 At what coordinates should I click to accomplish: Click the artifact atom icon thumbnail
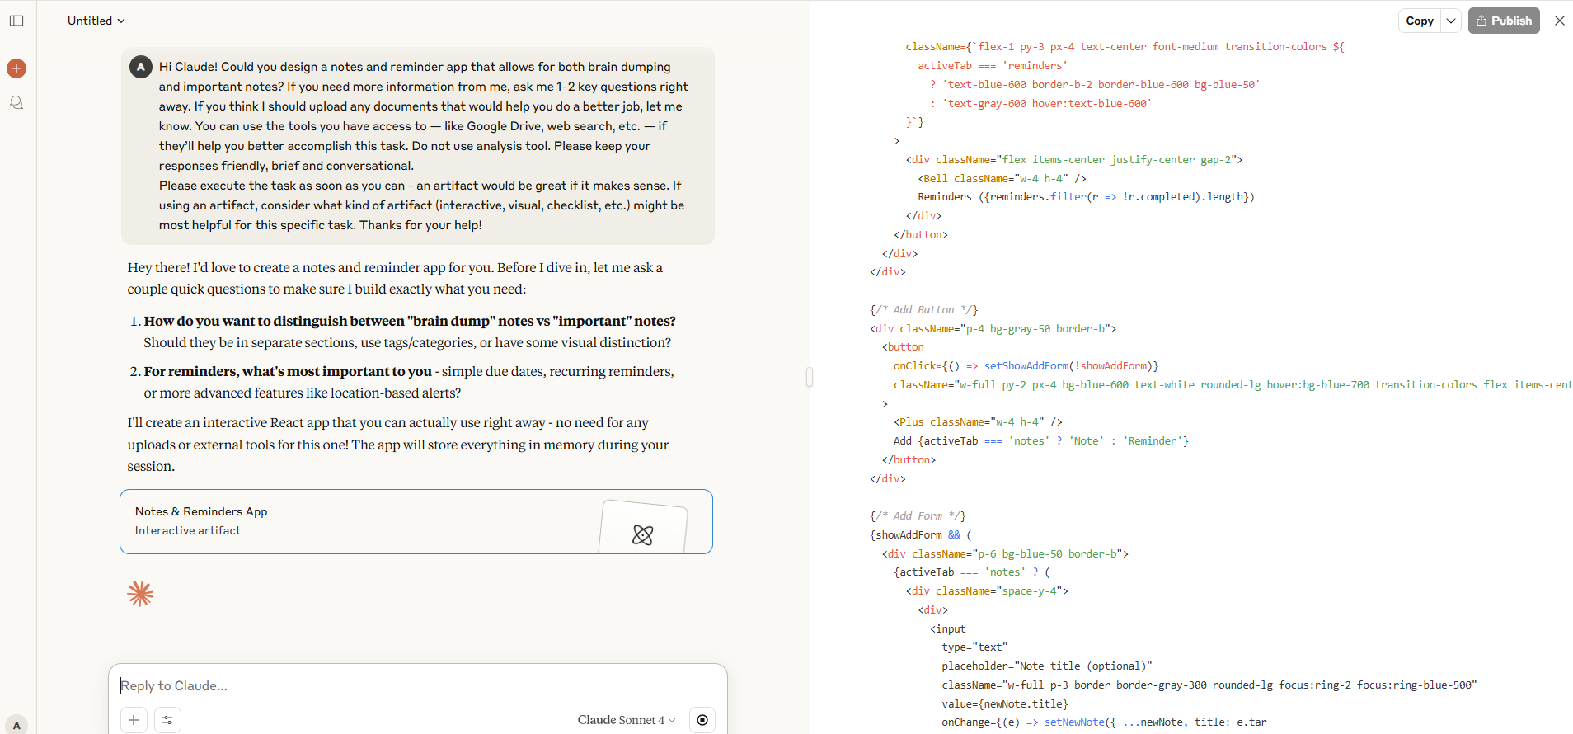click(x=643, y=534)
